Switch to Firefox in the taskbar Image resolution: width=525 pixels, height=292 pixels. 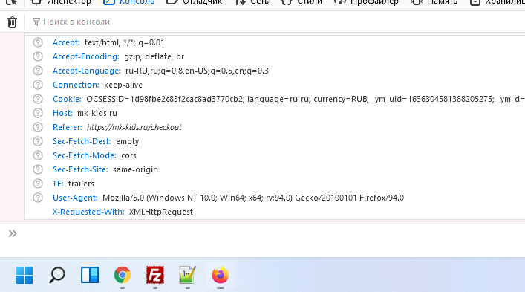click(x=221, y=275)
